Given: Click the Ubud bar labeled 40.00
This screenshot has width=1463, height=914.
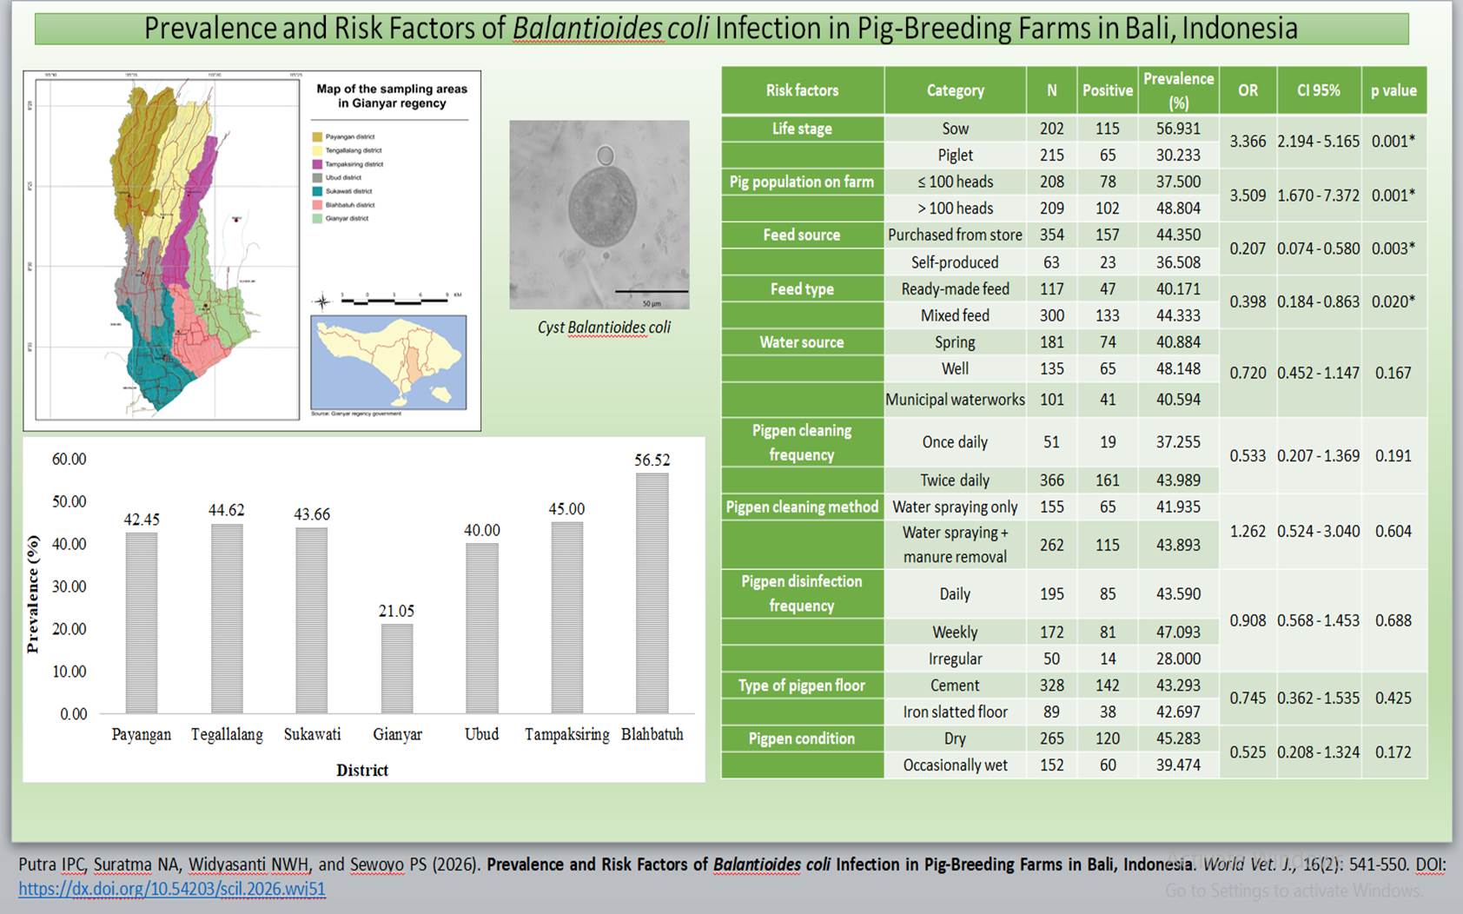Looking at the screenshot, I should point(482,628).
